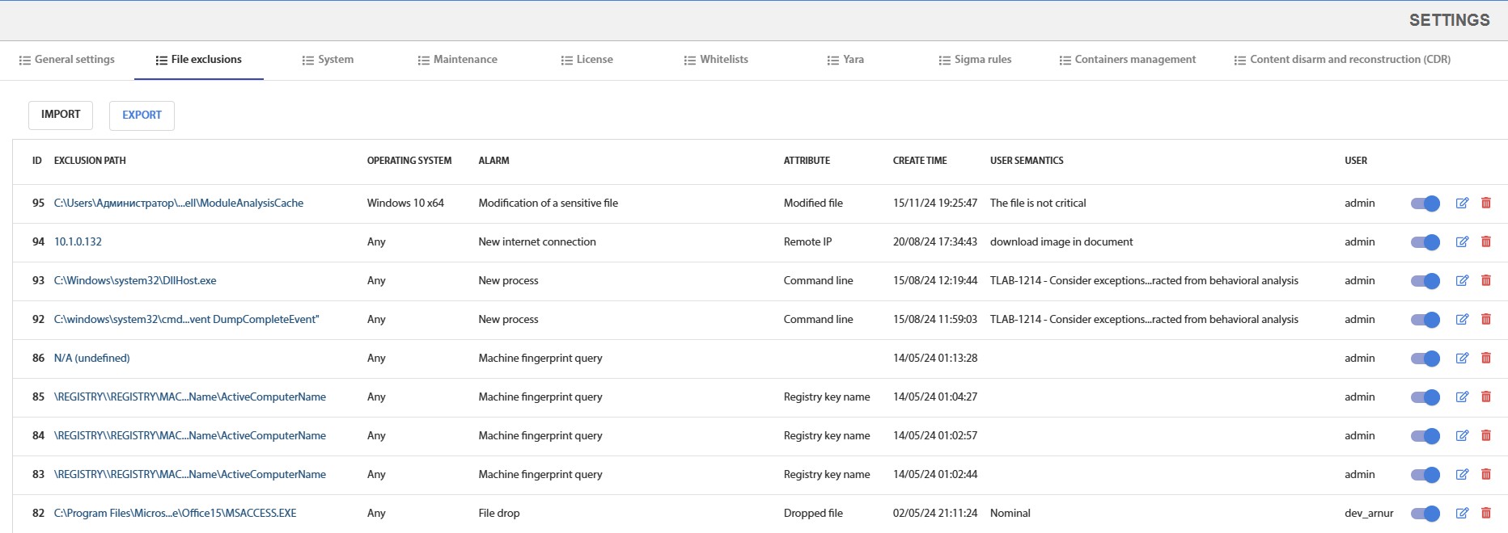The height and width of the screenshot is (533, 1508).
Task: Click the 'Remote IP' attribute cell
Action: (807, 242)
